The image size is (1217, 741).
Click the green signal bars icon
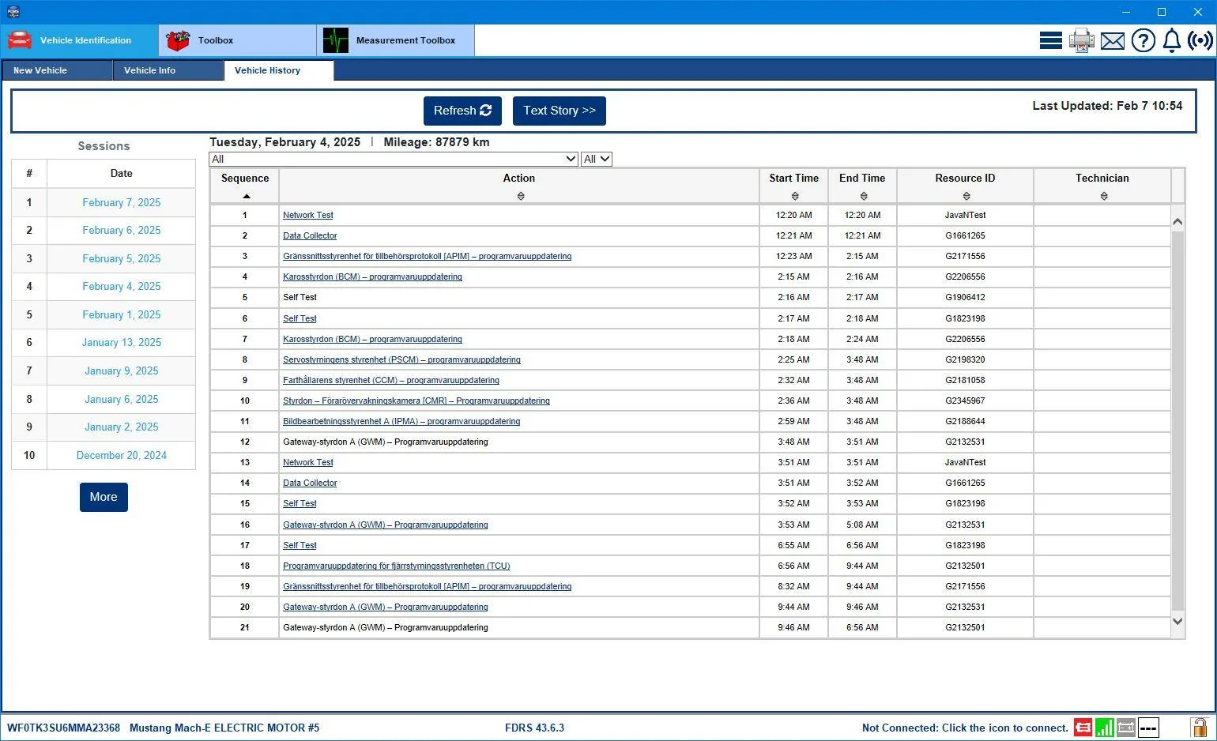[x=1104, y=727]
